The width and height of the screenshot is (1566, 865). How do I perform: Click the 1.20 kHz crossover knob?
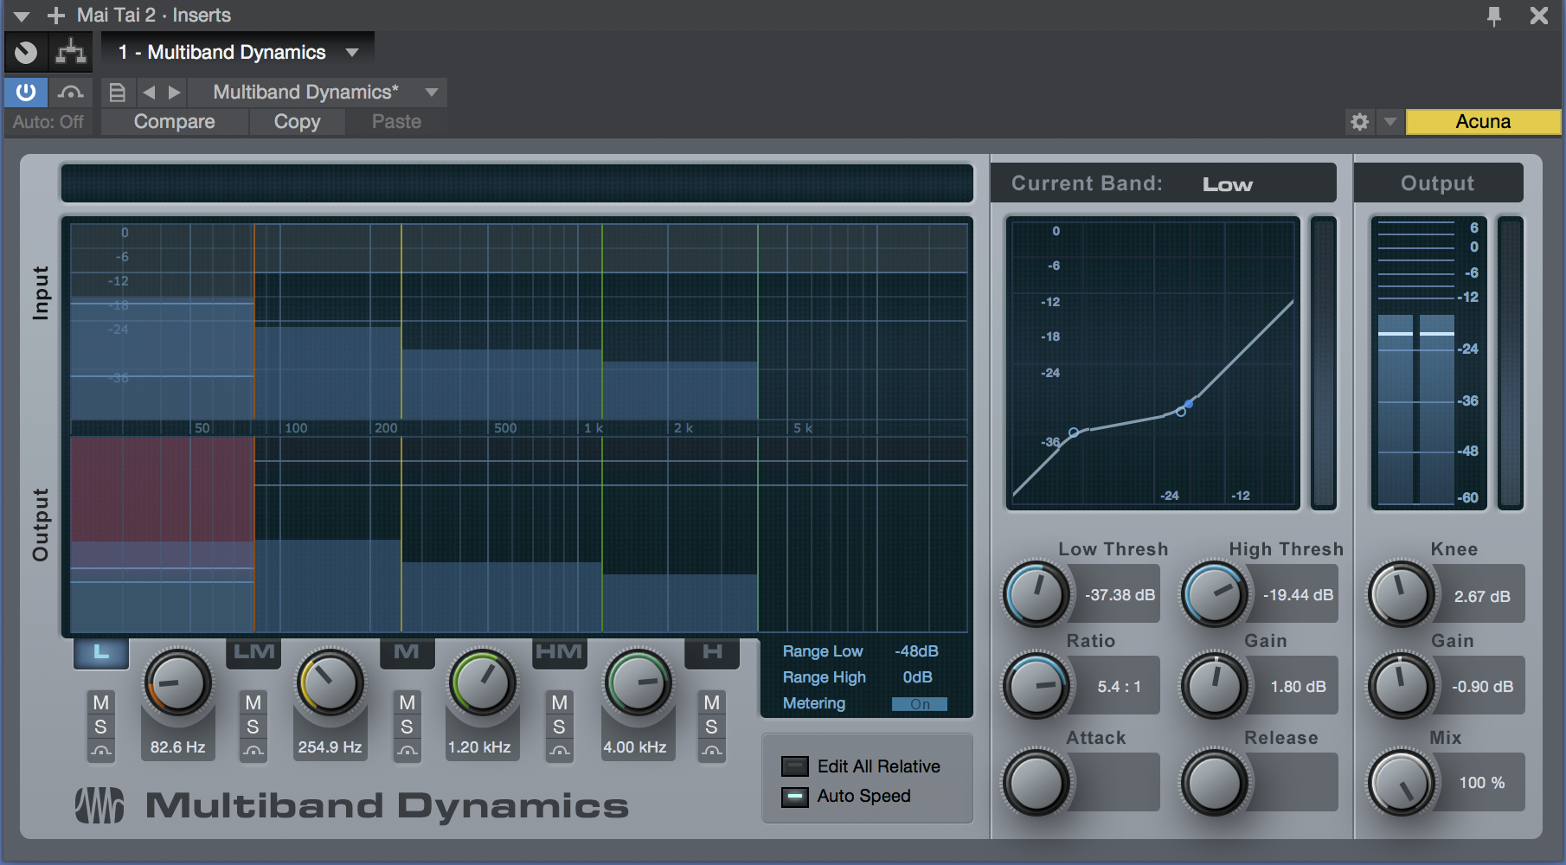pos(482,683)
